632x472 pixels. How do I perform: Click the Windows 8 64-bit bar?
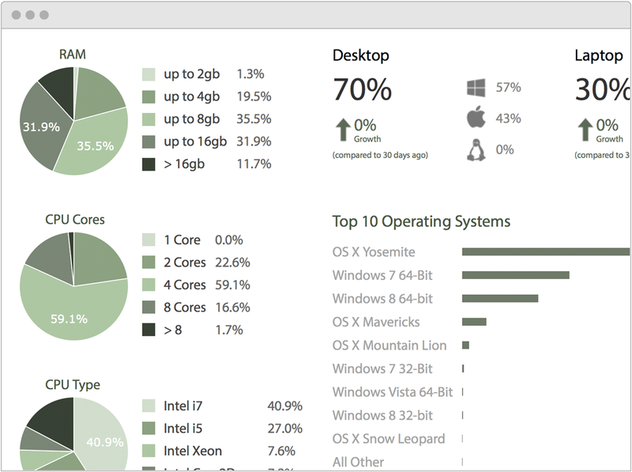point(500,299)
